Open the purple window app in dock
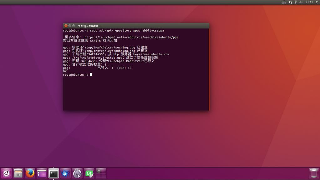320x180 pixels. pyautogui.click(x=42, y=173)
